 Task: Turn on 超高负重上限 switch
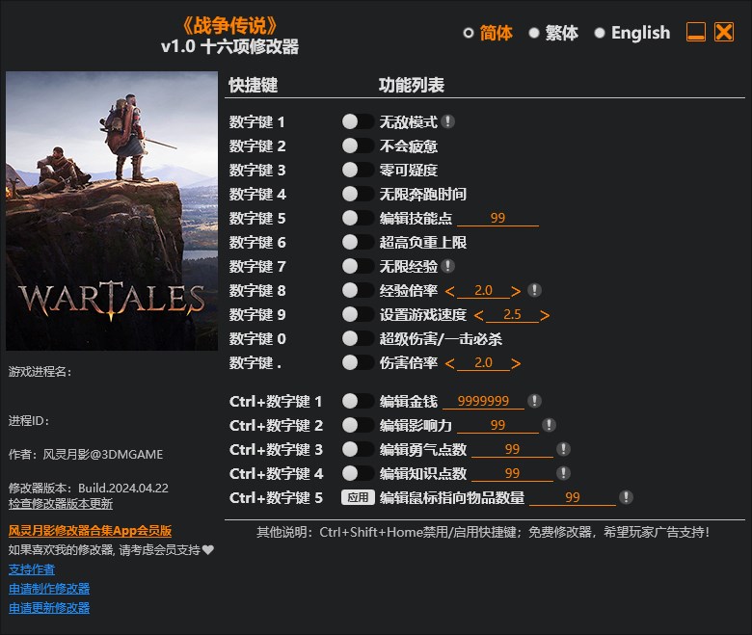pos(358,242)
